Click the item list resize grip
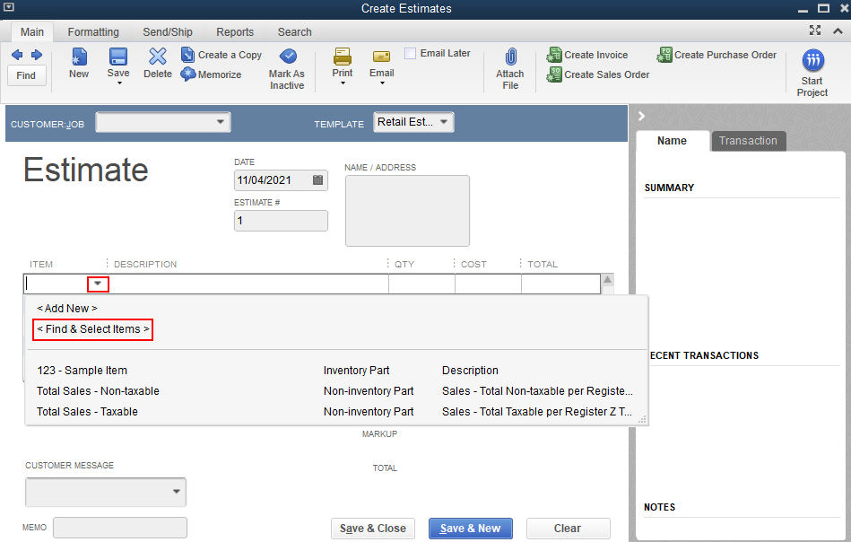Image resolution: width=851 pixels, height=542 pixels. tap(642, 419)
